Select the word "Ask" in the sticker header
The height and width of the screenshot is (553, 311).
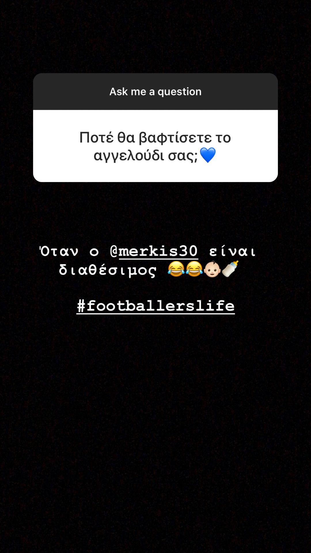click(119, 92)
